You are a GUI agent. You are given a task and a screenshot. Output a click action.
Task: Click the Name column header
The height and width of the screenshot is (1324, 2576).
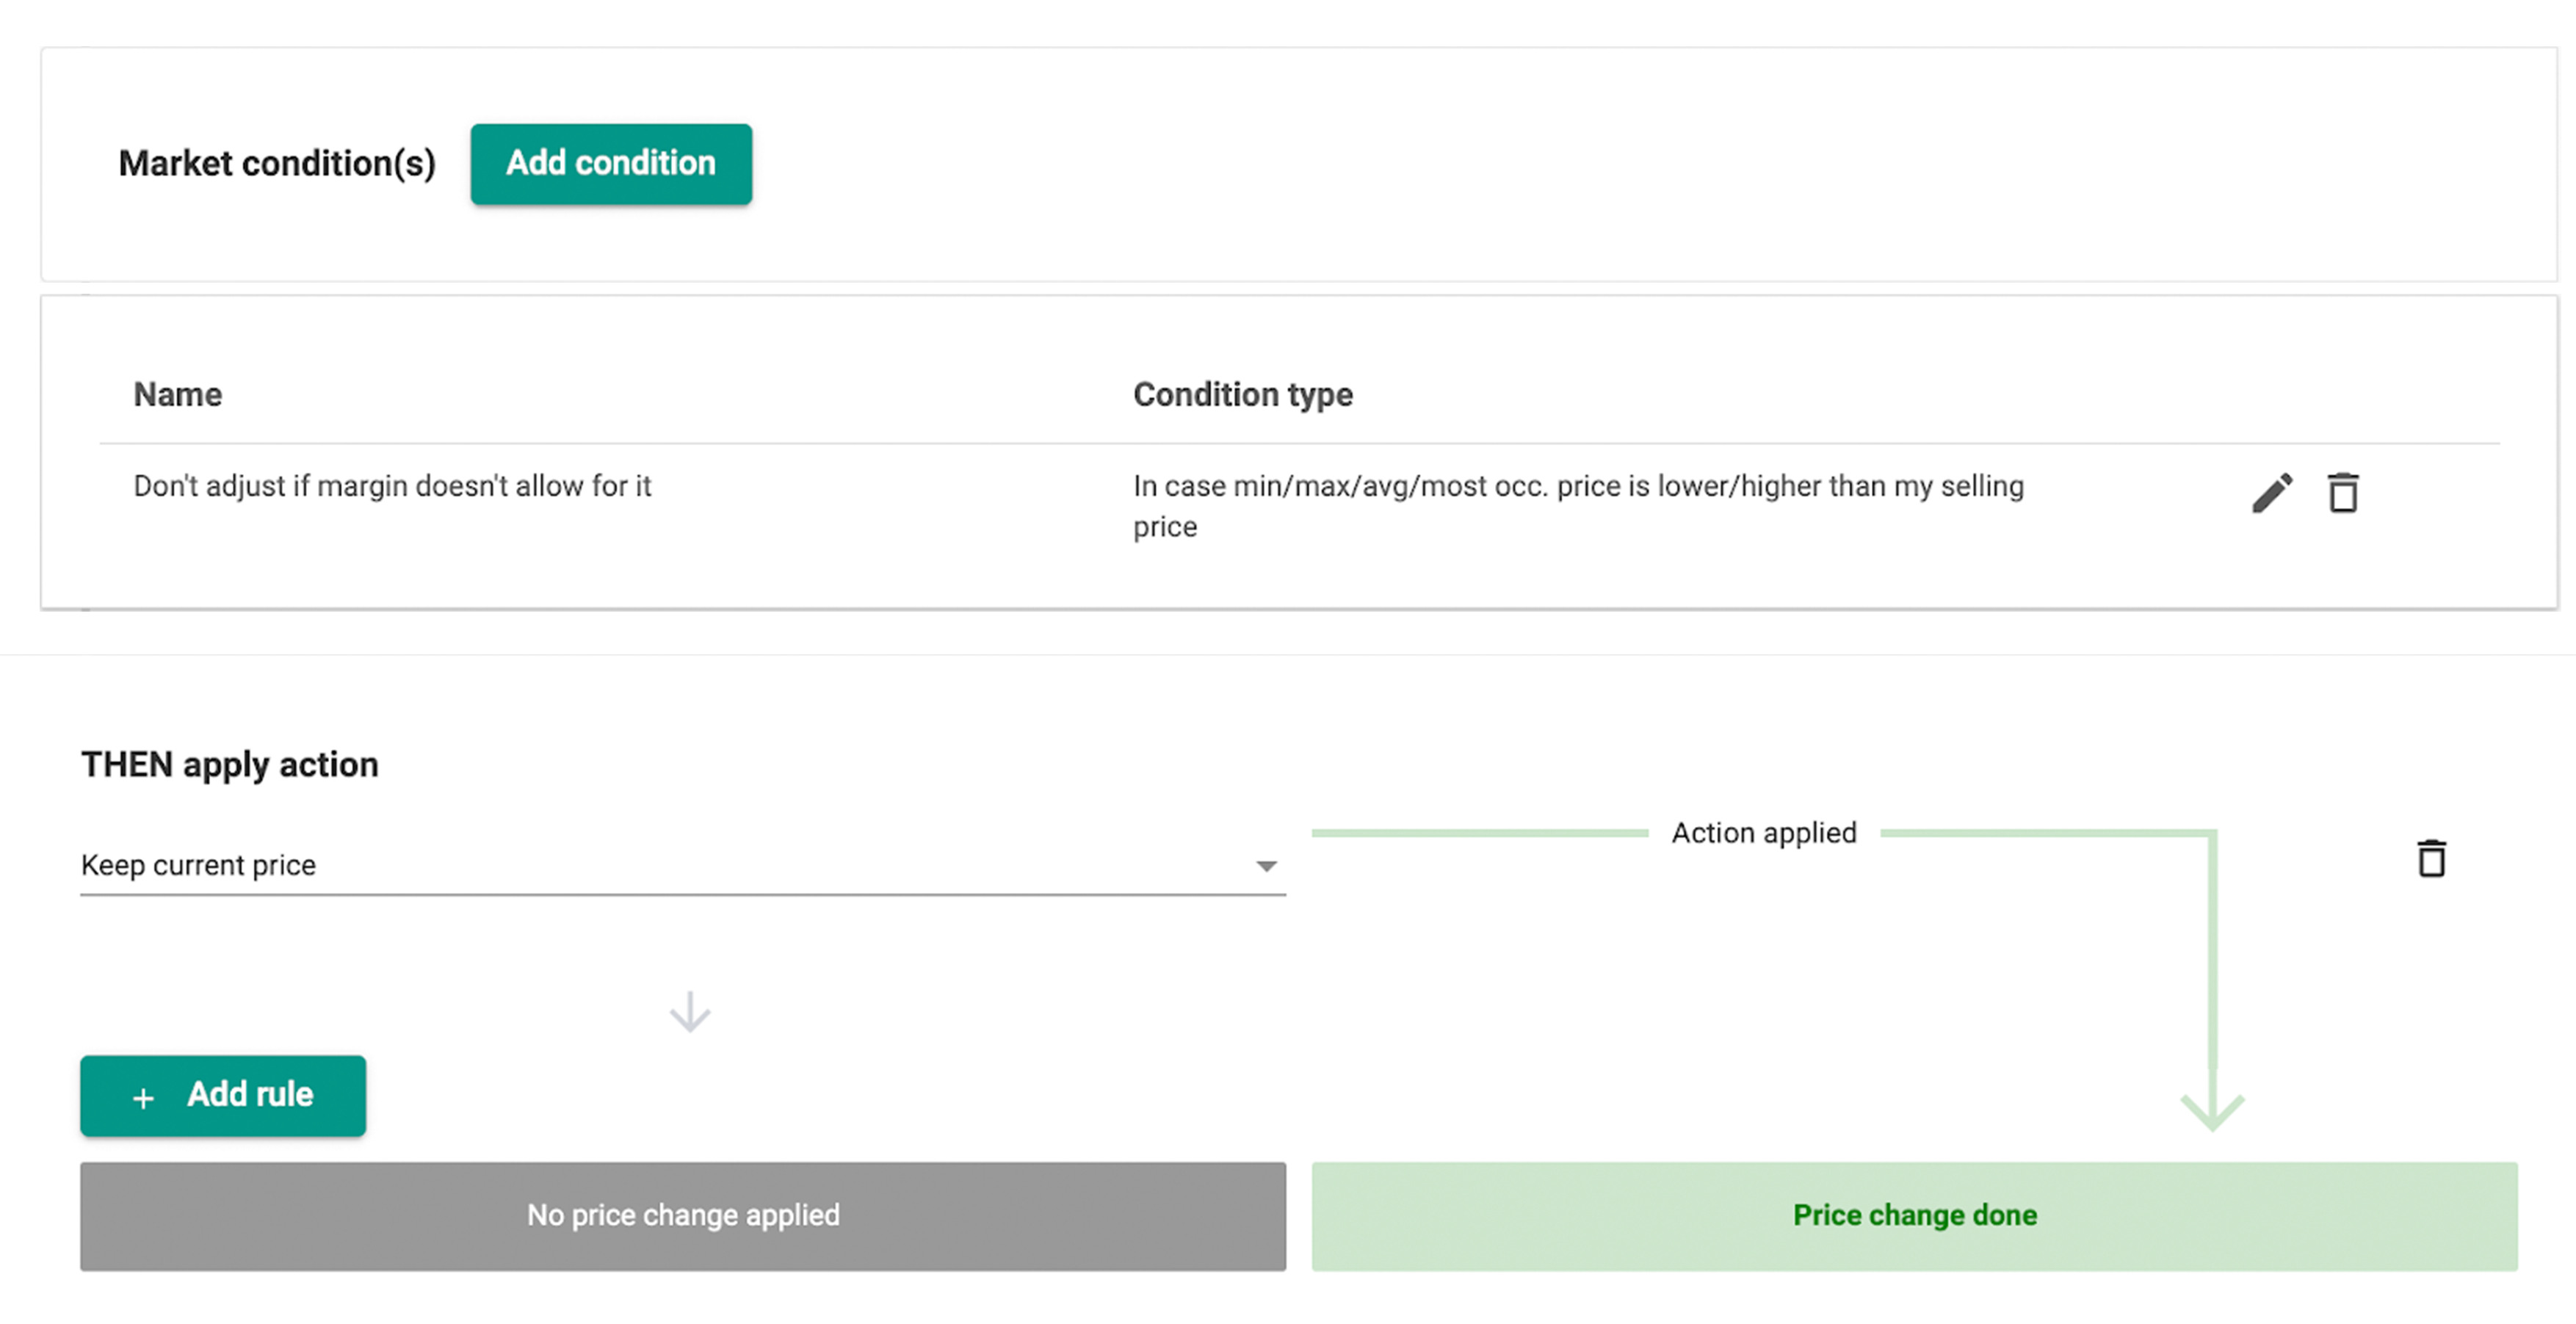(178, 395)
